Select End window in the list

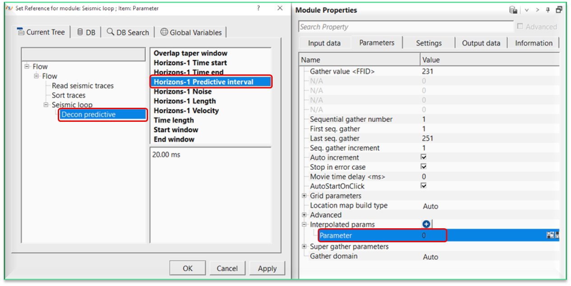tap(174, 139)
